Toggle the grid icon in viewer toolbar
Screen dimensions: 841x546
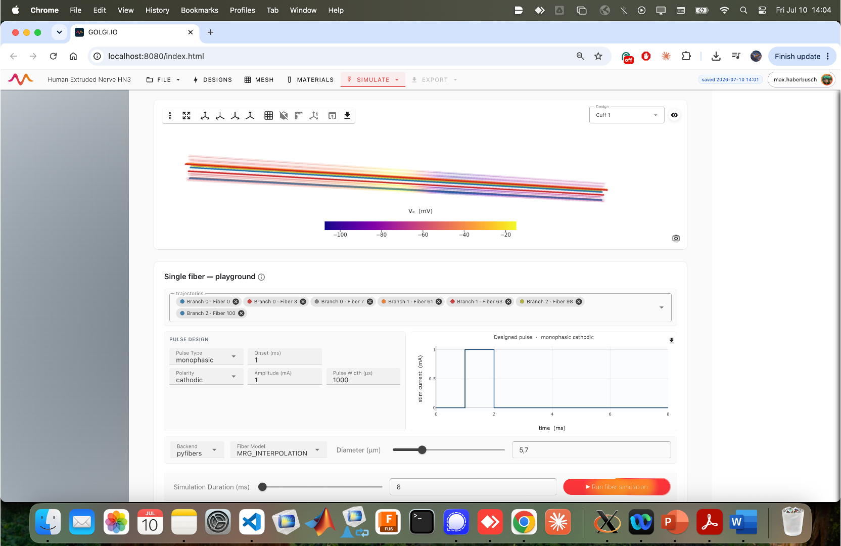tap(268, 115)
